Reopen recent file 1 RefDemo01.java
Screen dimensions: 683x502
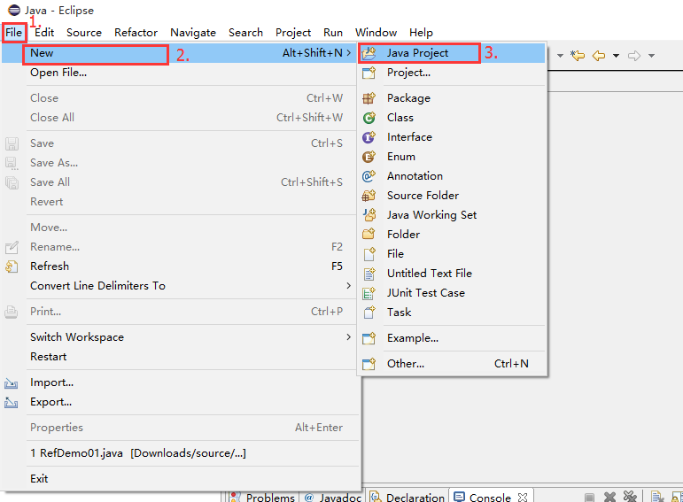pos(181,453)
